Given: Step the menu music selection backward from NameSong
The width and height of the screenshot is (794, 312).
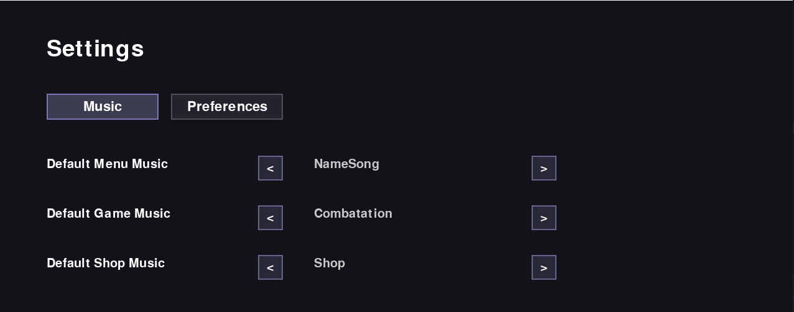Looking at the screenshot, I should point(270,168).
